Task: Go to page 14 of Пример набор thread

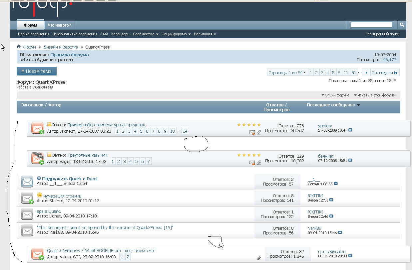Action: [185, 131]
